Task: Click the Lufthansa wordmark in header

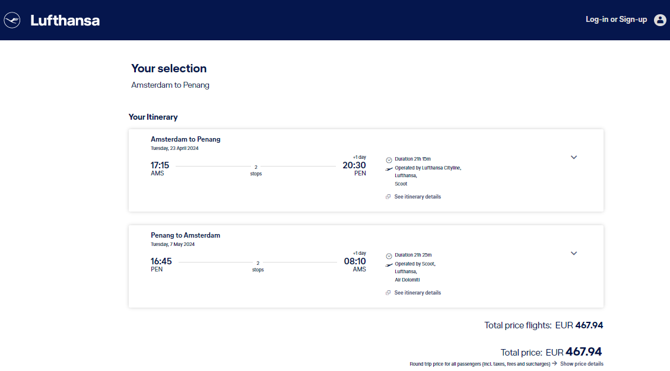Action: 65,21
